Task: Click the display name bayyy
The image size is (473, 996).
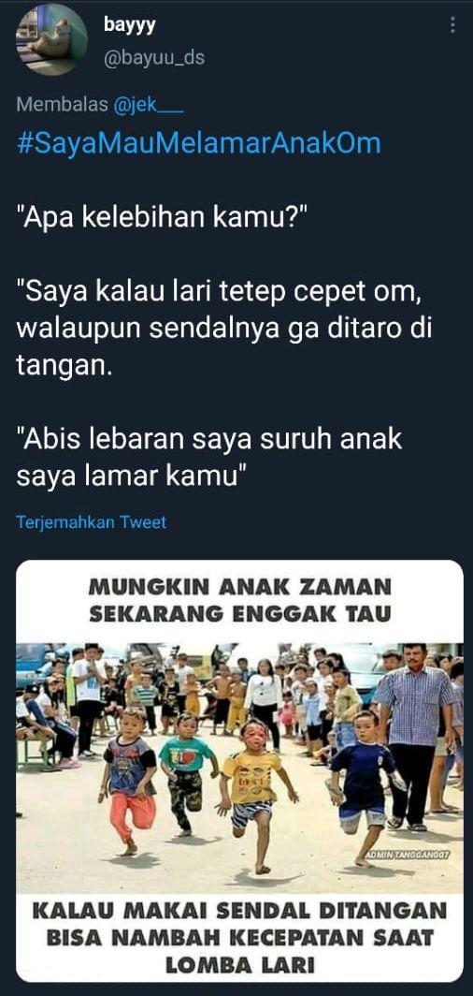Action: [129, 25]
